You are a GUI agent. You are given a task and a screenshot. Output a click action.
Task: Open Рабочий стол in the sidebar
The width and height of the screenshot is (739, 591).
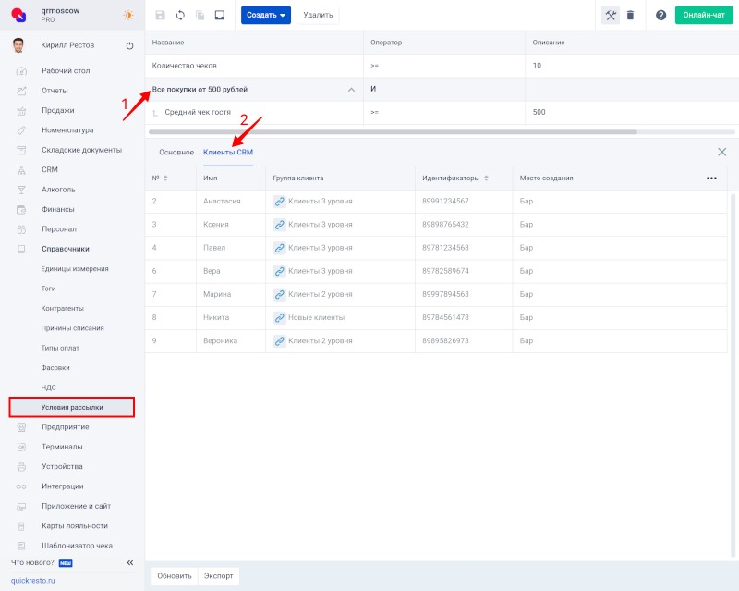66,71
